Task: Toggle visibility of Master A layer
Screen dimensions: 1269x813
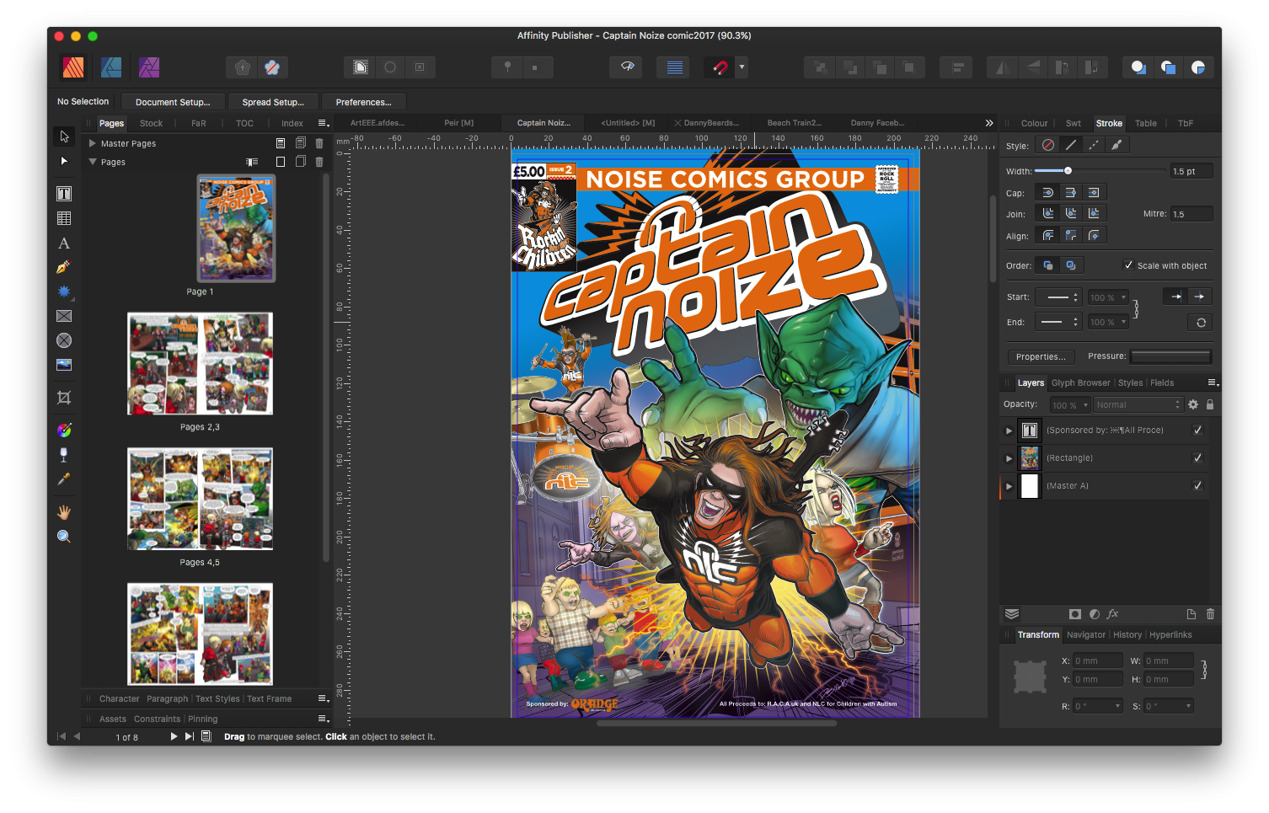Action: coord(1197,485)
